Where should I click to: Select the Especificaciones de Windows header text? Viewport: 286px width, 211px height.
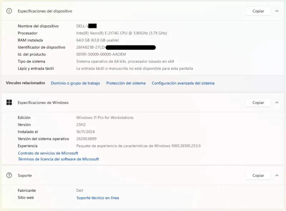tap(43, 102)
